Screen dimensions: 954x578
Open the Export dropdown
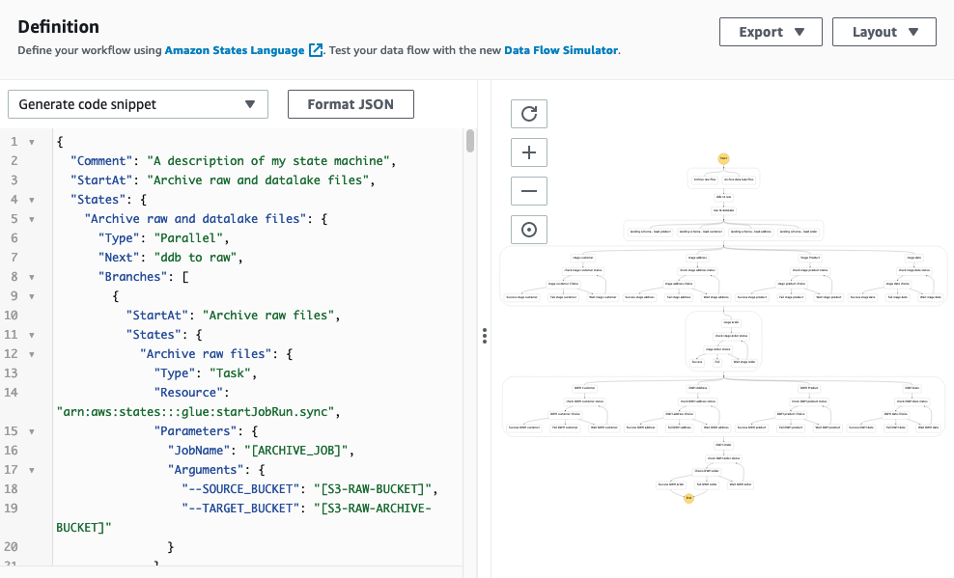click(x=771, y=32)
